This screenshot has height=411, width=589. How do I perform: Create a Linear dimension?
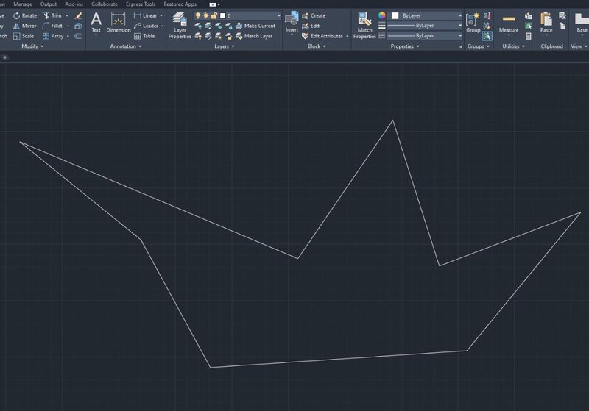tap(145, 15)
